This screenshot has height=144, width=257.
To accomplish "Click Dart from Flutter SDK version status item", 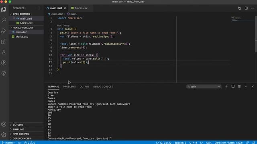I will click(228, 142).
